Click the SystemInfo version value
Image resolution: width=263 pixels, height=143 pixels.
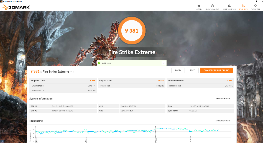[193, 111]
